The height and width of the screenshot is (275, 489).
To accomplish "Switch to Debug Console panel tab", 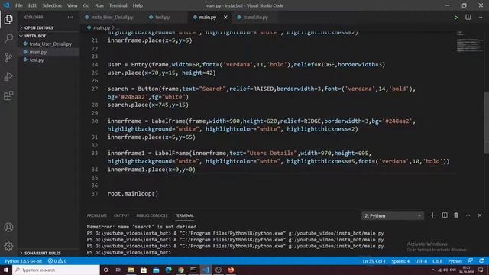I will click(x=152, y=215).
